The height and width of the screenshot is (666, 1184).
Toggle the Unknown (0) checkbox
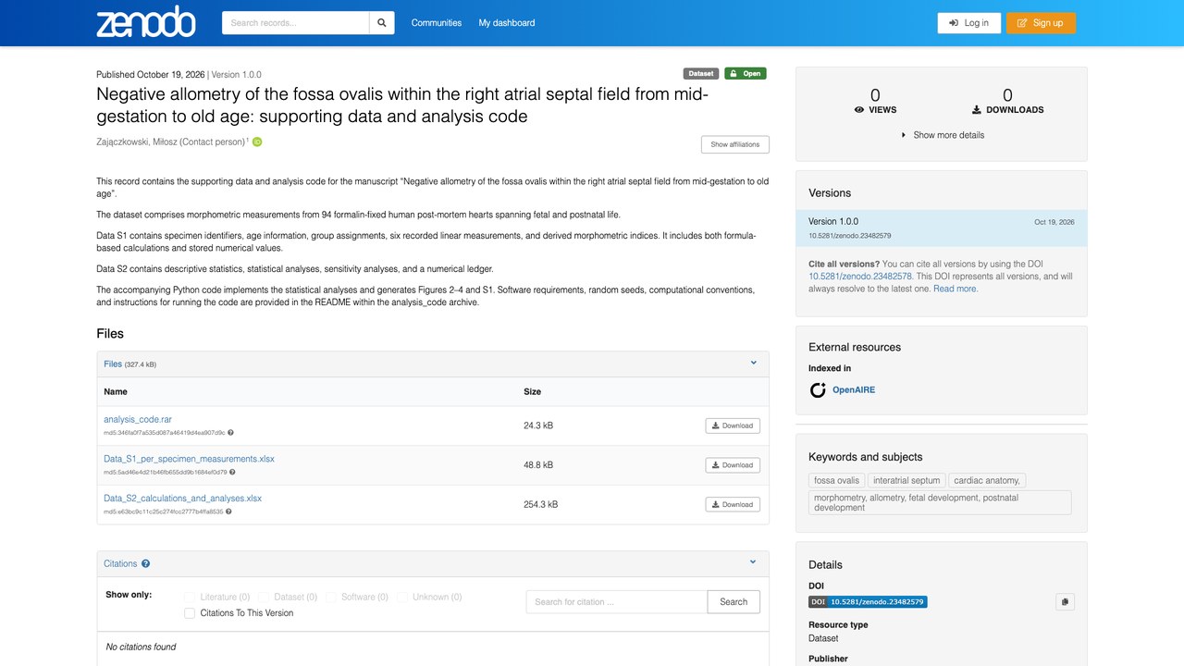(x=402, y=598)
